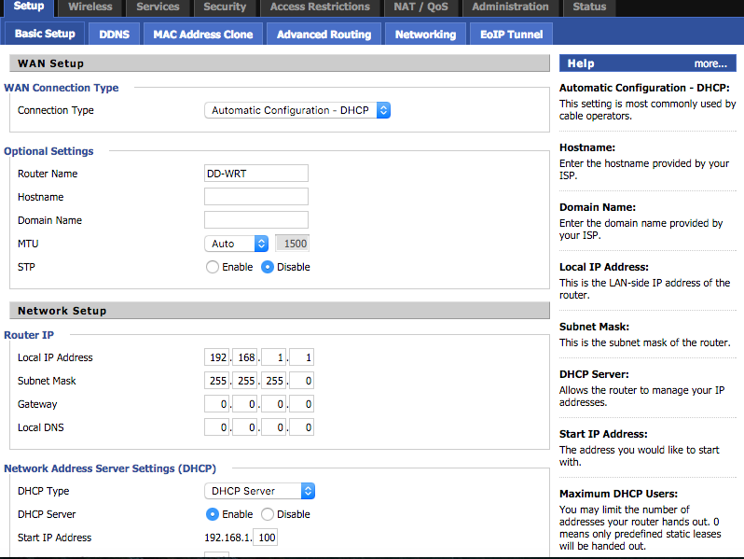Switch to the Security tab
This screenshot has height=559, width=744.
coord(225,7)
